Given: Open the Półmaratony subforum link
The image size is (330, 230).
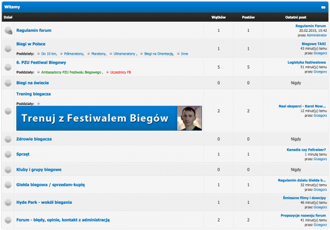Looking at the screenshot, I should point(73,54).
